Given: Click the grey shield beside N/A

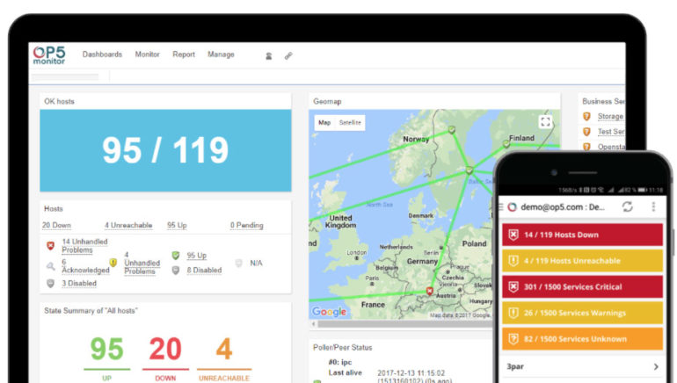Looking at the screenshot, I should pos(239,263).
